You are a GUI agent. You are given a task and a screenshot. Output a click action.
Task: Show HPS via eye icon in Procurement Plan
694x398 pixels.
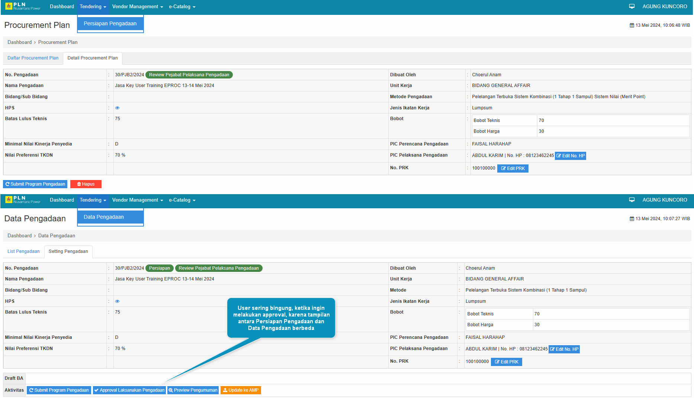pos(117,108)
